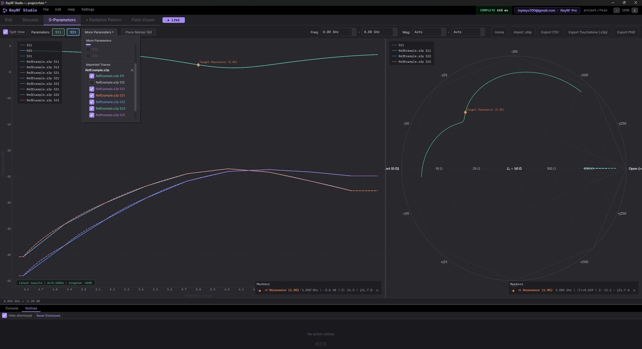Click the RayRF Studio logo icon
The height and width of the screenshot is (349, 642).
coord(5,10)
